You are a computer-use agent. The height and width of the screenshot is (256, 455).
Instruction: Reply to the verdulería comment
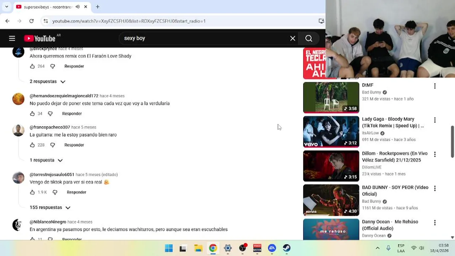(x=72, y=113)
